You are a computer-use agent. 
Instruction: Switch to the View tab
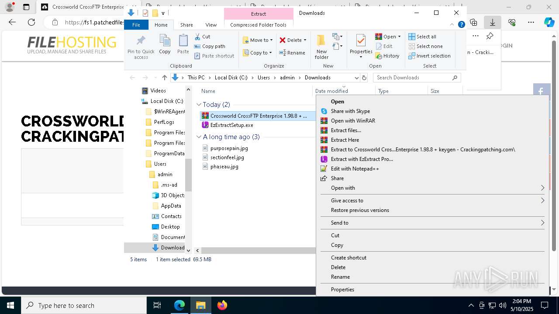[211, 25]
